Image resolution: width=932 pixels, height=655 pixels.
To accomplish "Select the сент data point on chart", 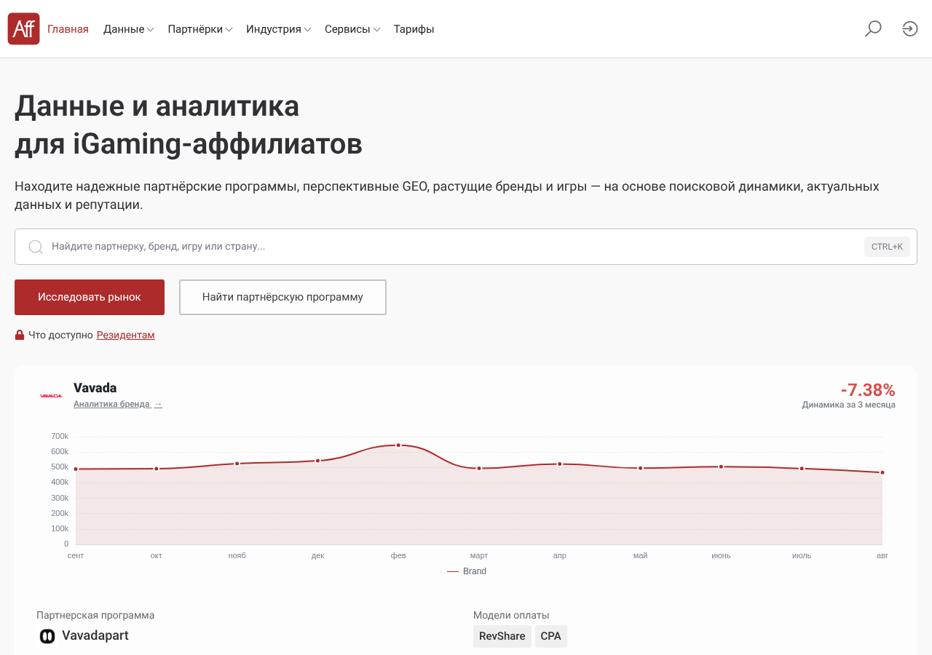I will 76,469.
